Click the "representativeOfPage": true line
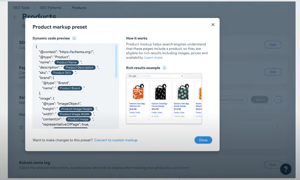The width and height of the screenshot is (300, 180). (66, 124)
